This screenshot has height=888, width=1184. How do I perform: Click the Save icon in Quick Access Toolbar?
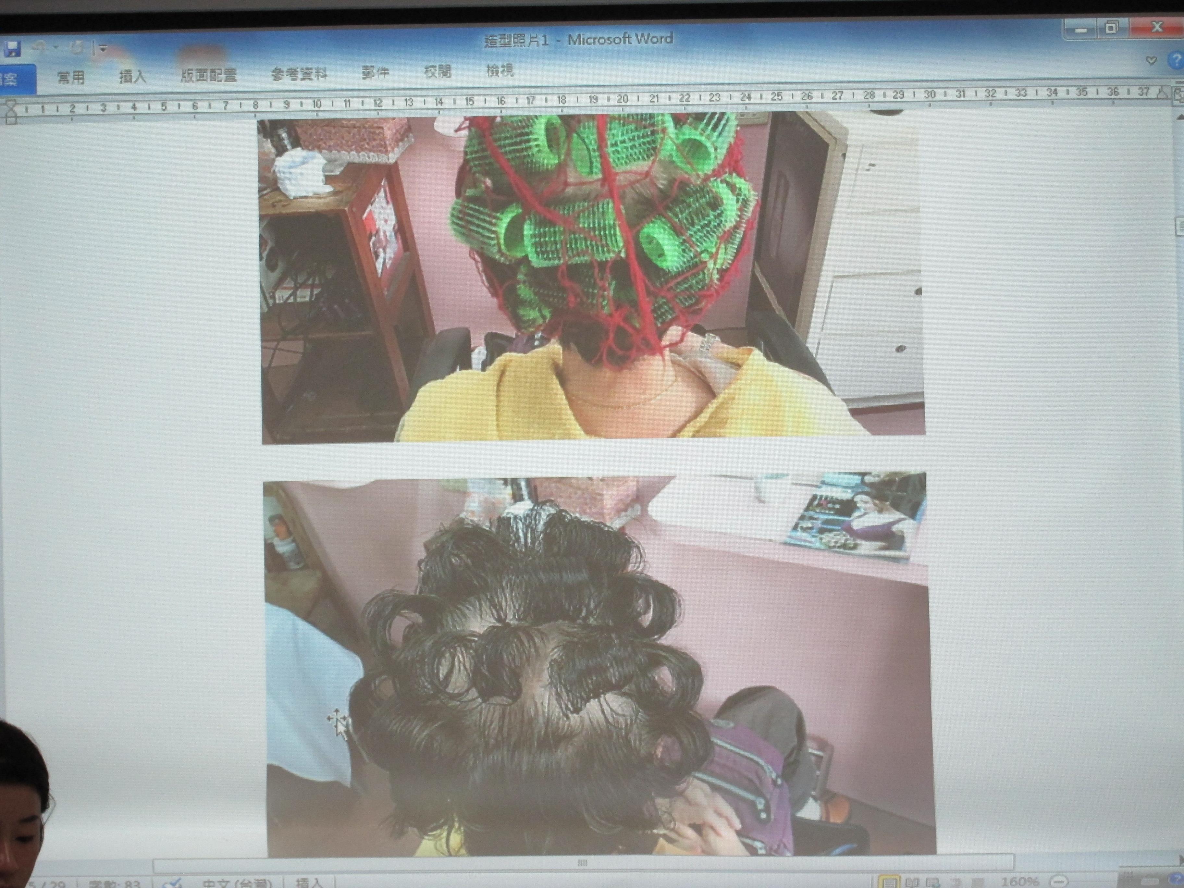click(12, 49)
